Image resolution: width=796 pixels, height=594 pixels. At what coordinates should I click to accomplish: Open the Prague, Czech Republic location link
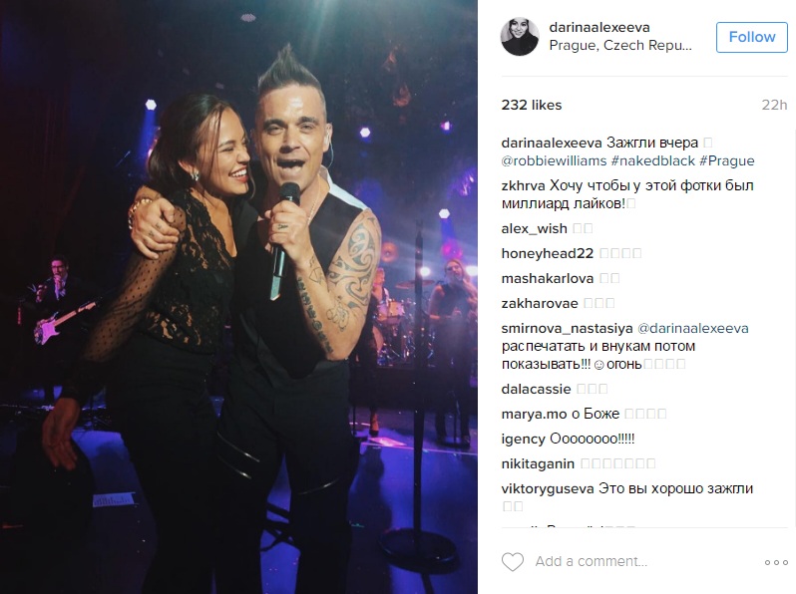pos(620,45)
